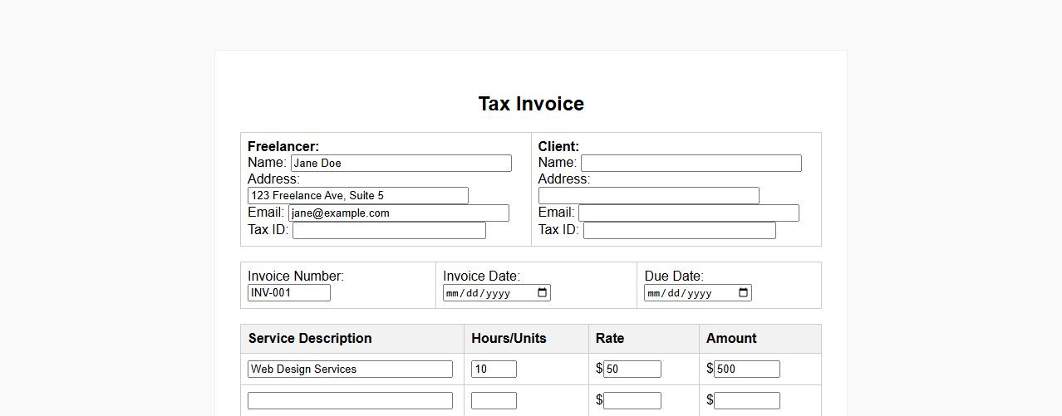Click the Freelancer: label
Image resolution: width=1062 pixels, height=416 pixels.
coord(283,146)
